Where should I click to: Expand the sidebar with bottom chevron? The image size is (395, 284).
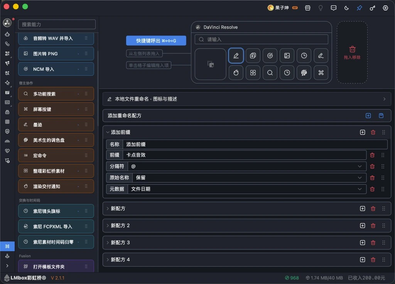(x=7, y=265)
